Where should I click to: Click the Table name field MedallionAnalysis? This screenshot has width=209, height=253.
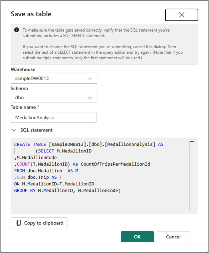[x=54, y=118]
